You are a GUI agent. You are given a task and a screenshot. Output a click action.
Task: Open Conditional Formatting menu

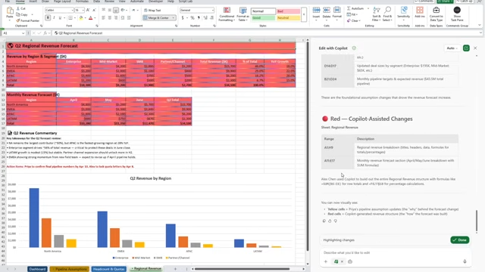(227, 14)
